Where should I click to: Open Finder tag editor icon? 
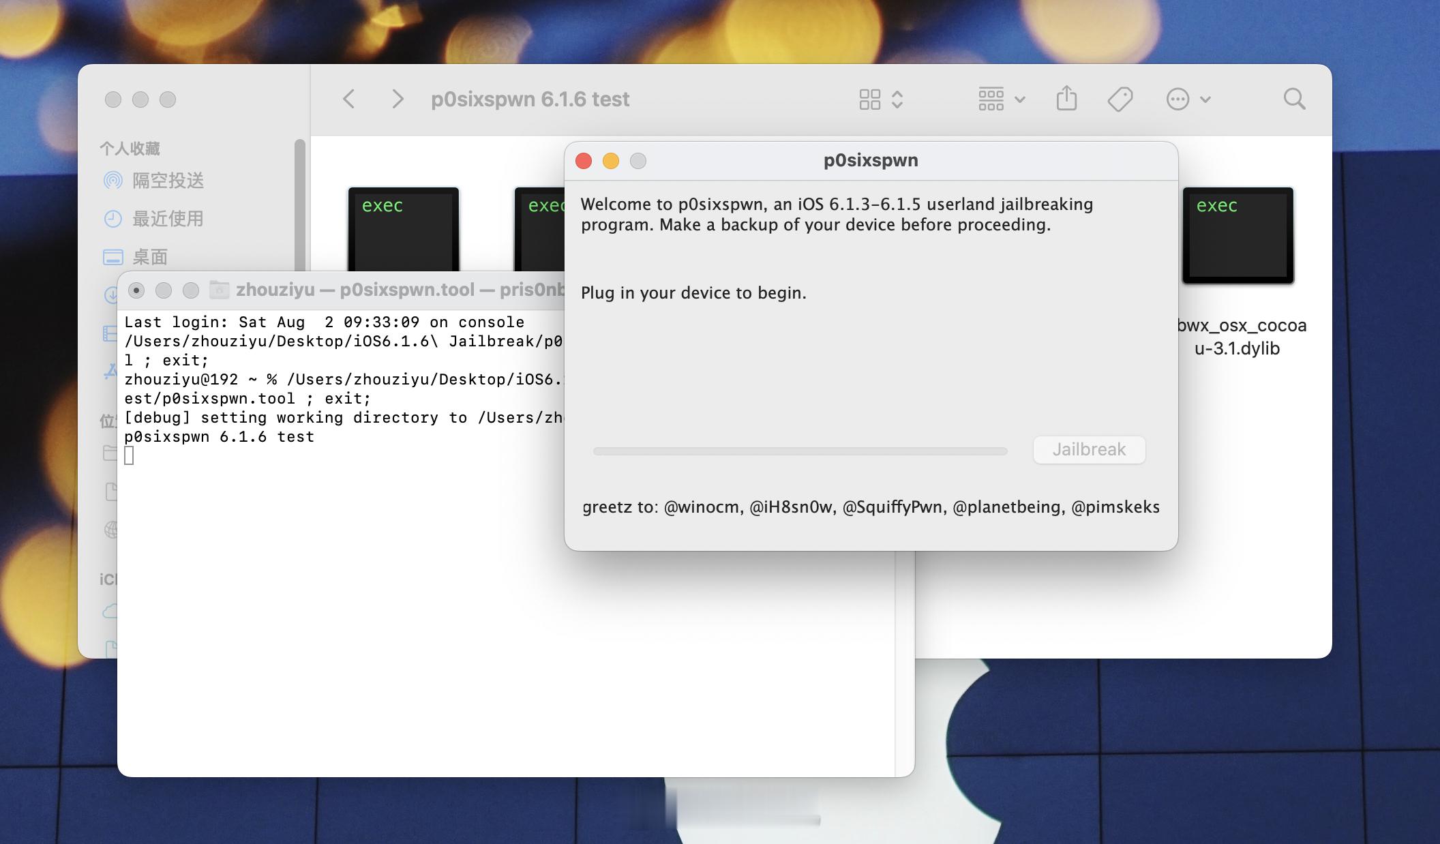[1120, 100]
